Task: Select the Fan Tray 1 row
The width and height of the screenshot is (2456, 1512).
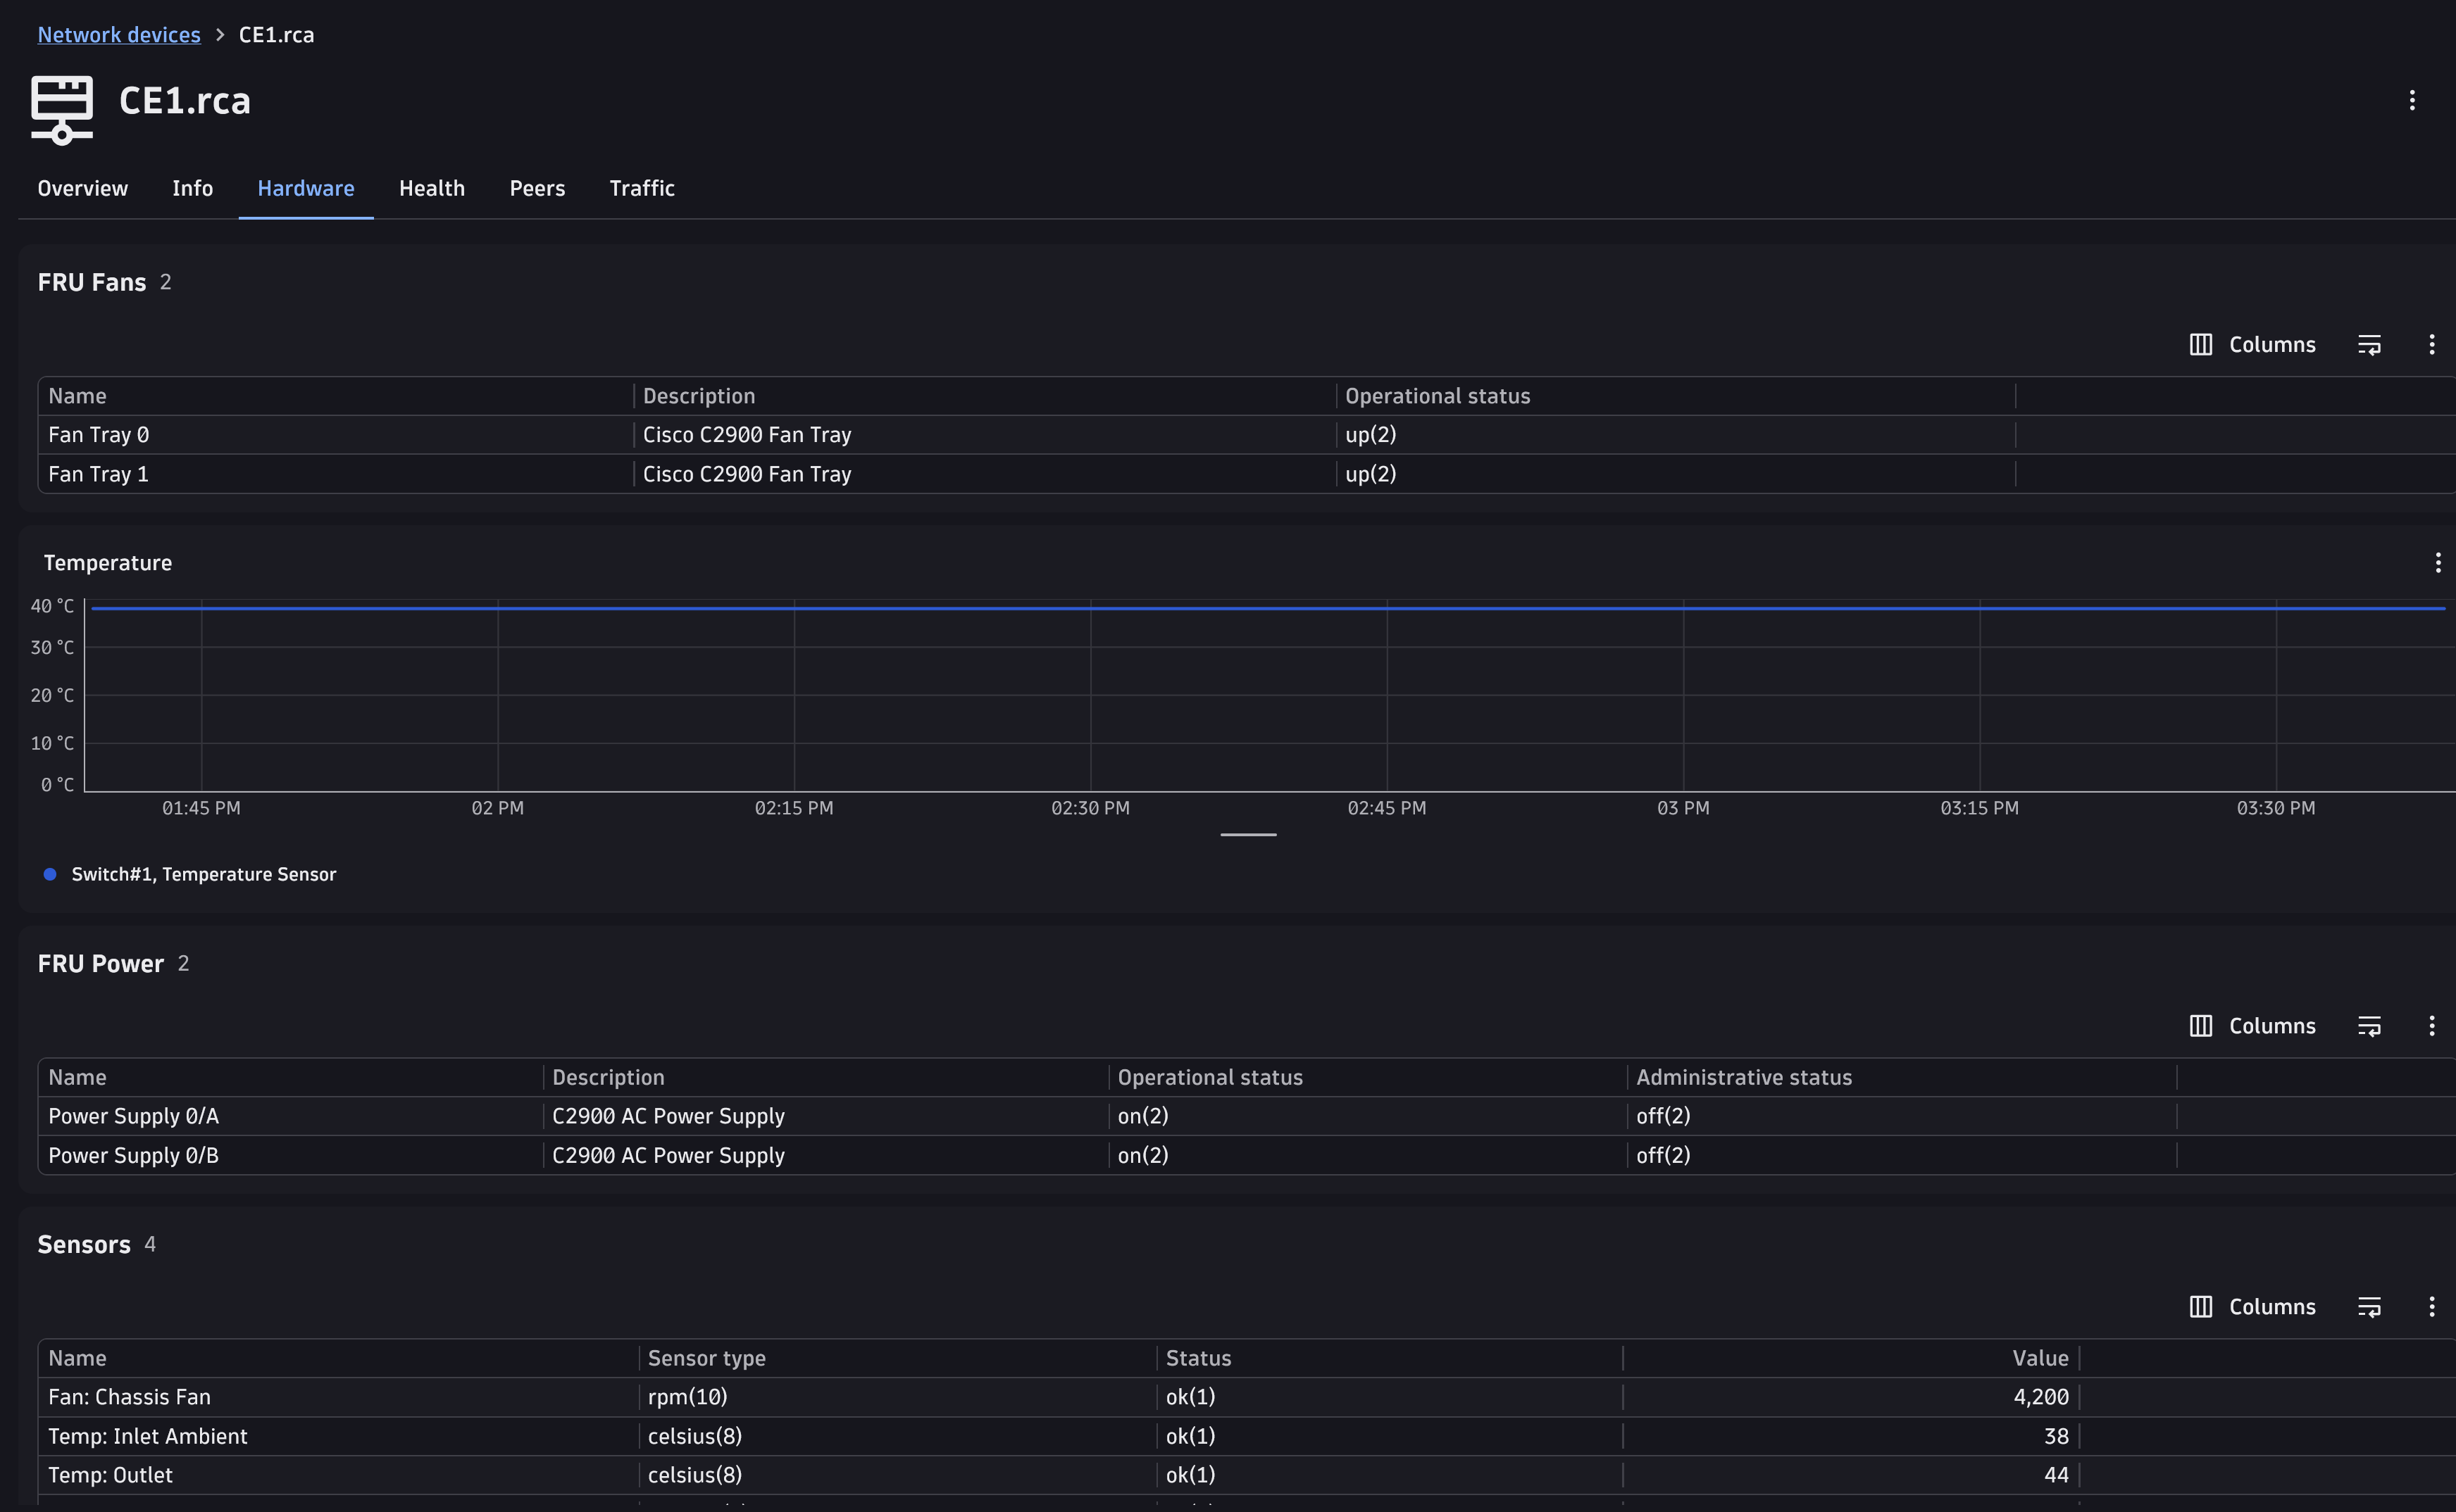Action: click(1247, 474)
